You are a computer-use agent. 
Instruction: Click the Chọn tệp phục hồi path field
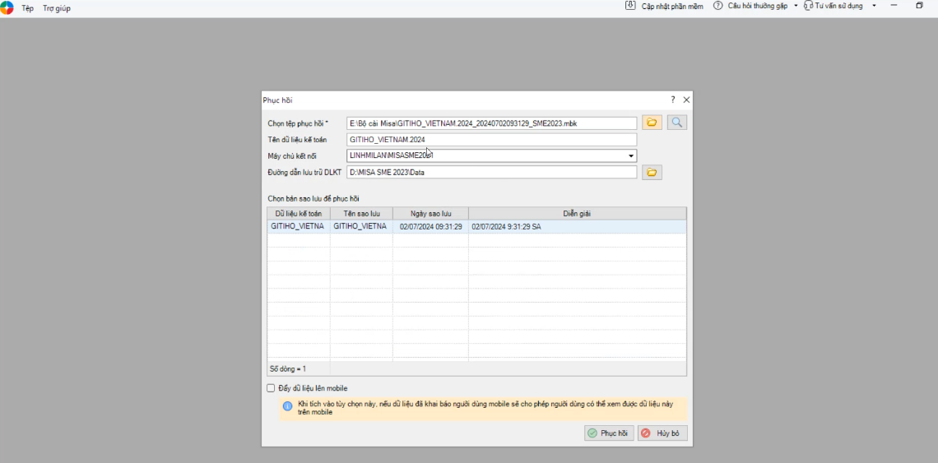492,123
